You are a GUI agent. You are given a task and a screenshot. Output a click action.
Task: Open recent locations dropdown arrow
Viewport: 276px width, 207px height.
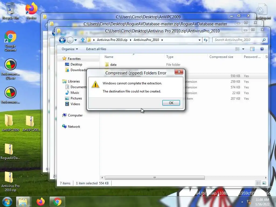(x=75, y=40)
